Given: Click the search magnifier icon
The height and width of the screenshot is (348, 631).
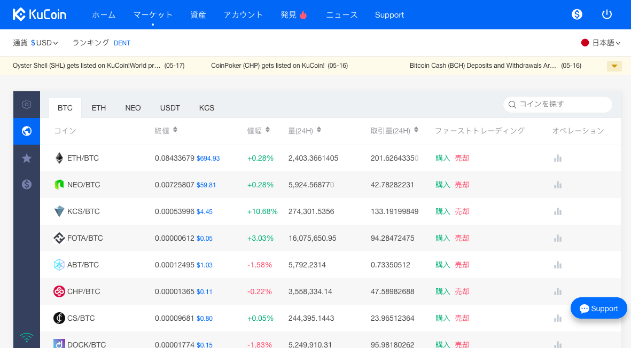Looking at the screenshot, I should point(512,105).
